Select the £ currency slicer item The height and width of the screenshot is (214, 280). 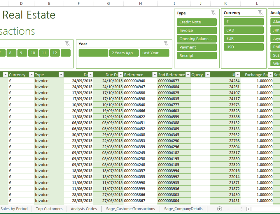point(244,22)
